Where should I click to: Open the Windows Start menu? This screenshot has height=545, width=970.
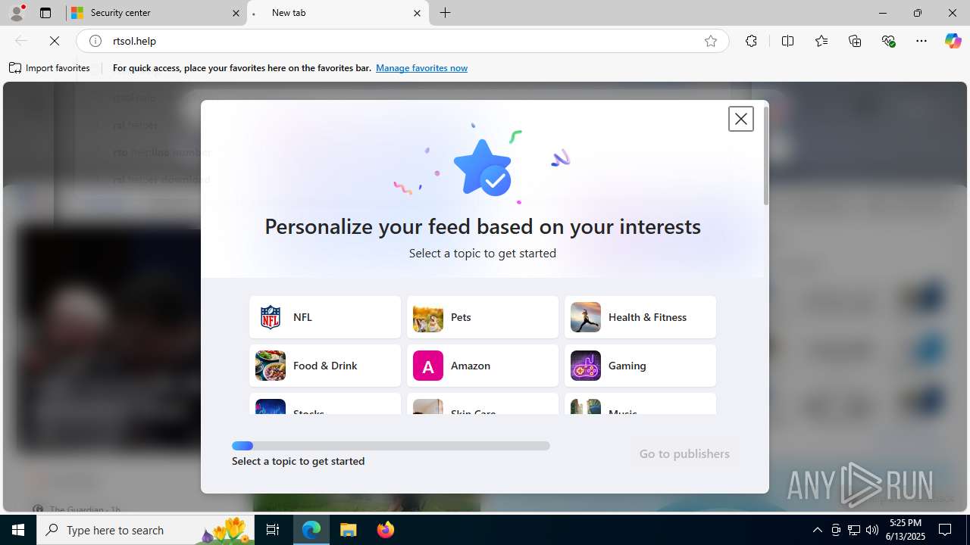coord(18,530)
